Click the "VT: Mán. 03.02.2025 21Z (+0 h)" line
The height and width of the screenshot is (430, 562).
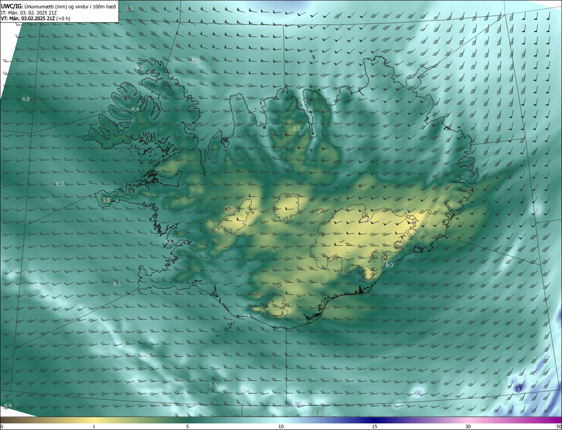point(36,18)
